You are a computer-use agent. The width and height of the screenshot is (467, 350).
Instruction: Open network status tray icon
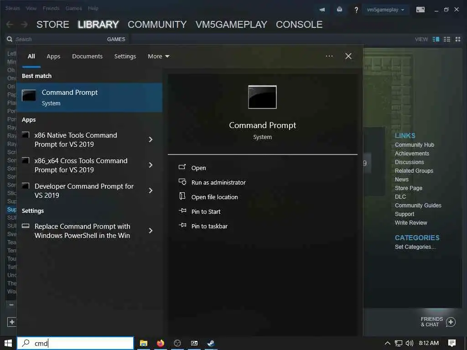point(398,343)
